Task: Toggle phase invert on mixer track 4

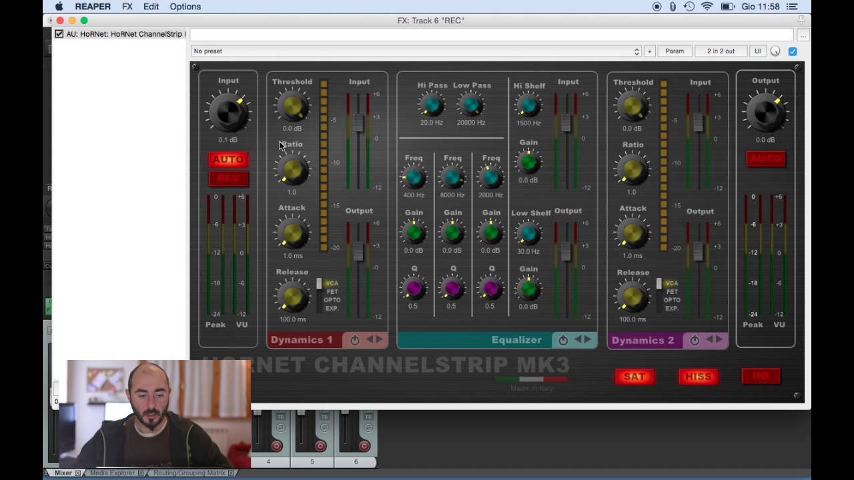Action: tap(281, 427)
